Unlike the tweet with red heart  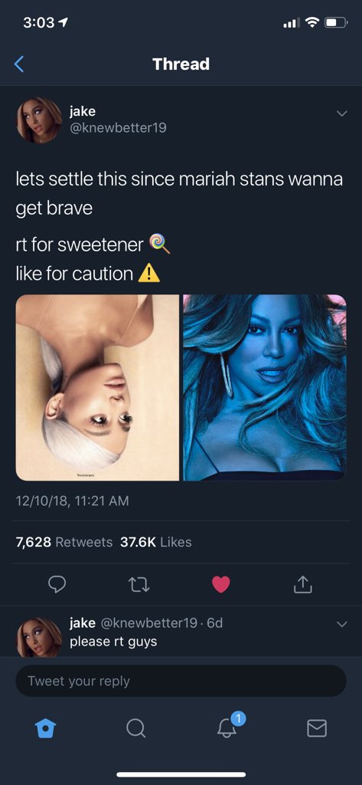click(x=221, y=584)
